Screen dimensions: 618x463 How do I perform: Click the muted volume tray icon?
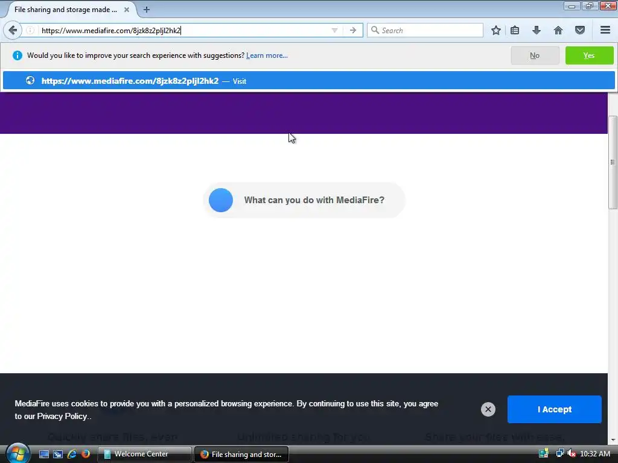point(572,453)
